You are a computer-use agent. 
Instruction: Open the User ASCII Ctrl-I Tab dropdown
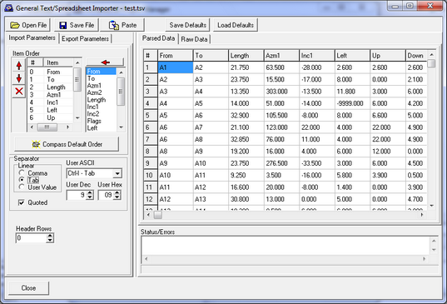pos(117,173)
